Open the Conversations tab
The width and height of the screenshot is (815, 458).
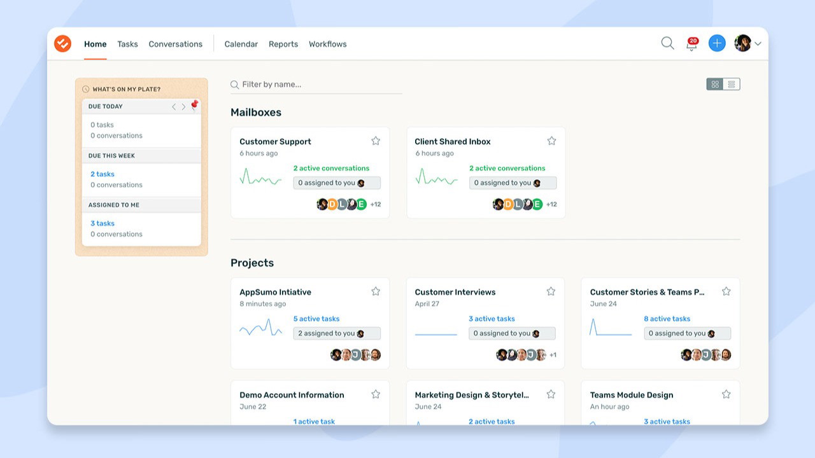tap(176, 44)
